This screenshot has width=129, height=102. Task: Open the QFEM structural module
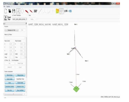66,11
